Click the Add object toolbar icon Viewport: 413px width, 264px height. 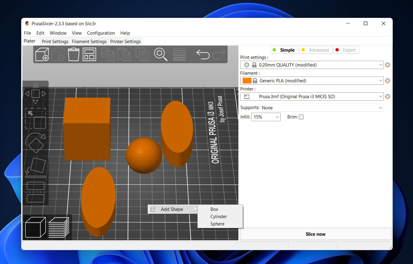42,54
